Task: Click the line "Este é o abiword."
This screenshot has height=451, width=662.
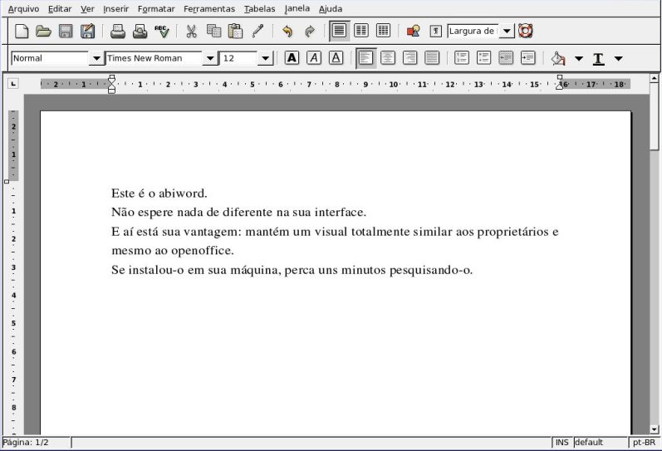Action: (159, 194)
